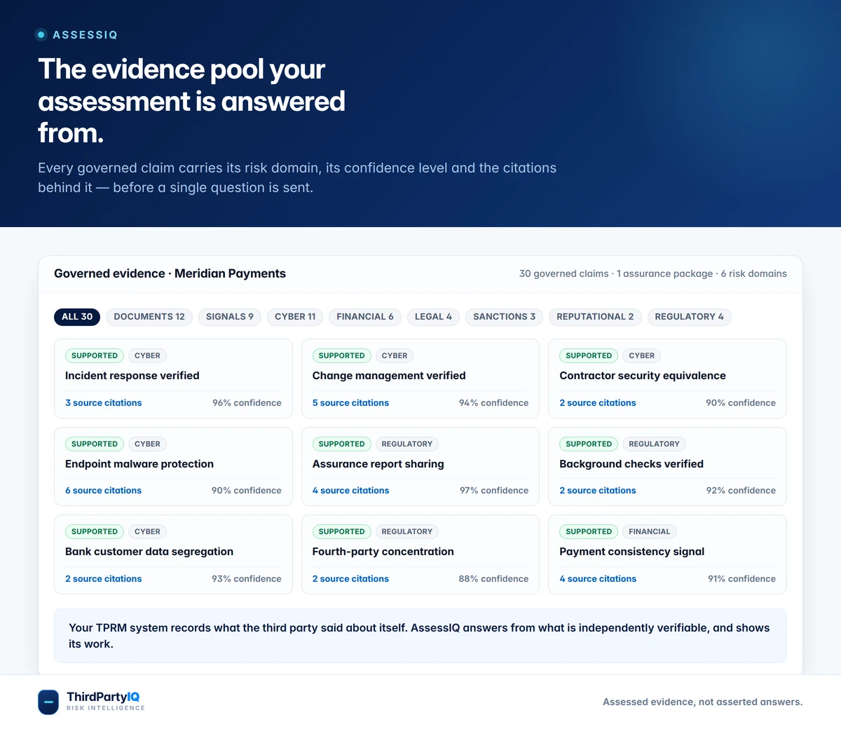Click the TPRM system callout note
The height and width of the screenshot is (729, 841).
point(420,636)
